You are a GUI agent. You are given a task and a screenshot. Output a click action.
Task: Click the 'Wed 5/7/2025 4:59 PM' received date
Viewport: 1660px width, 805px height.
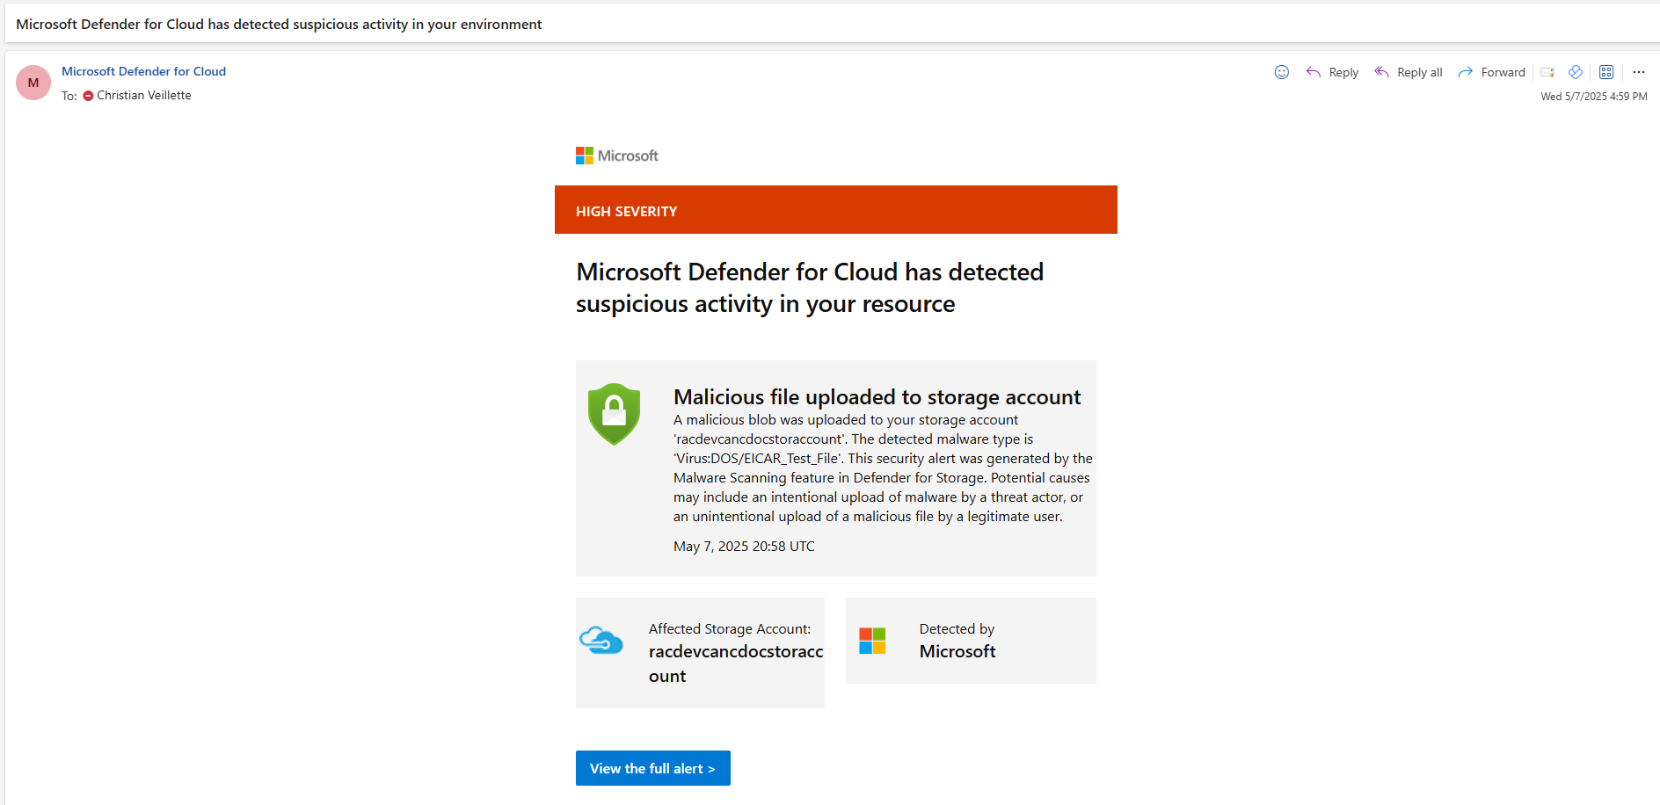click(x=1594, y=97)
